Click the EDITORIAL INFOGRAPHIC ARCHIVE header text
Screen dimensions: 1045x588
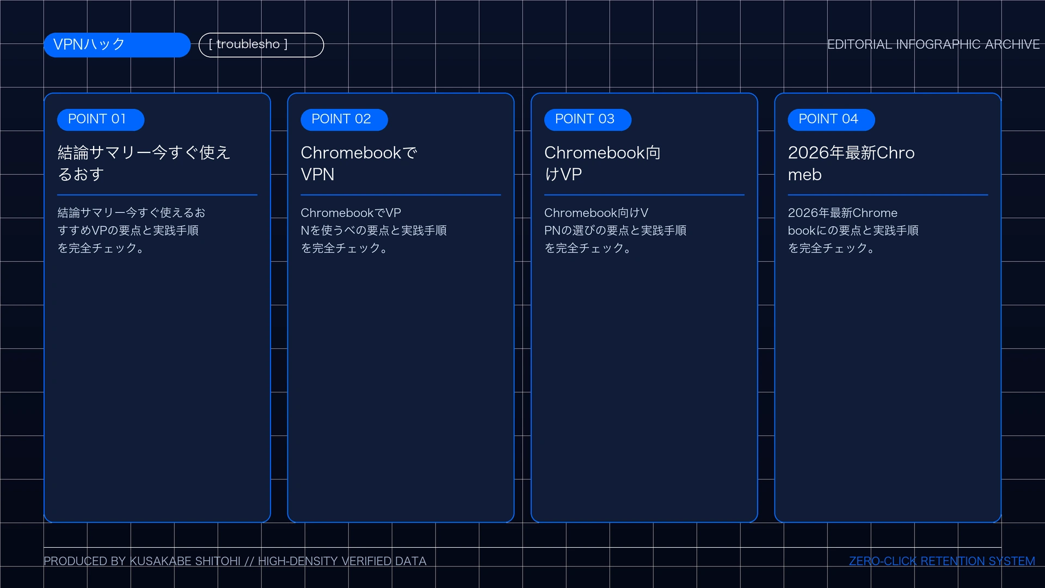point(933,45)
